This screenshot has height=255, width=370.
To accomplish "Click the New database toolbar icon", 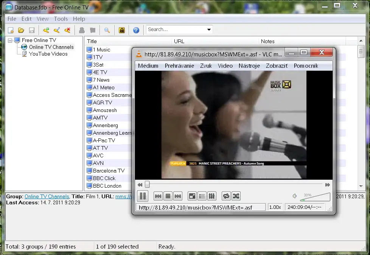I will [x=11, y=30].
